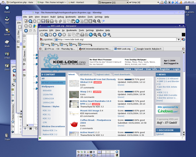Expand the SuSE bookmarks folder
Screen dimensions: 196x157
[x=64, y=44]
